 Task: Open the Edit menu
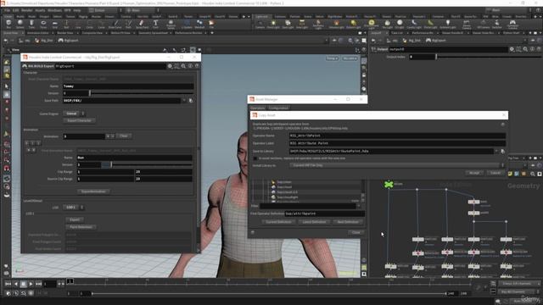pyautogui.click(x=15, y=10)
